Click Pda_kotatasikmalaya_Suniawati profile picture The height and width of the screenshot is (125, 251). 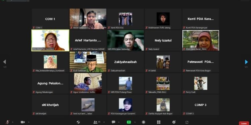(50, 62)
